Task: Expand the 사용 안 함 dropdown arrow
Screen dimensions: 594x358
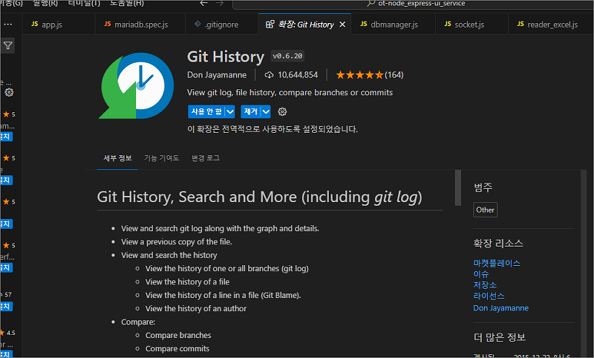Action: click(230, 112)
